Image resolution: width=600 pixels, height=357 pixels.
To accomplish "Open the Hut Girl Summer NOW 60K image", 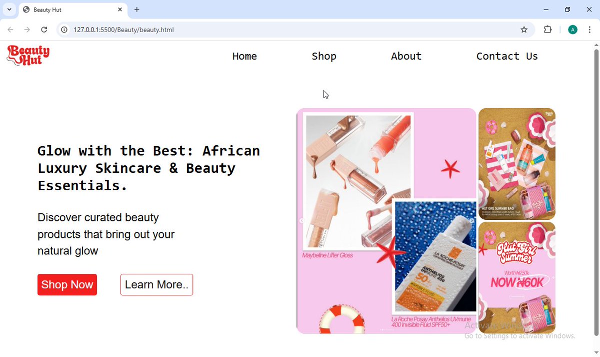I will click(x=517, y=277).
